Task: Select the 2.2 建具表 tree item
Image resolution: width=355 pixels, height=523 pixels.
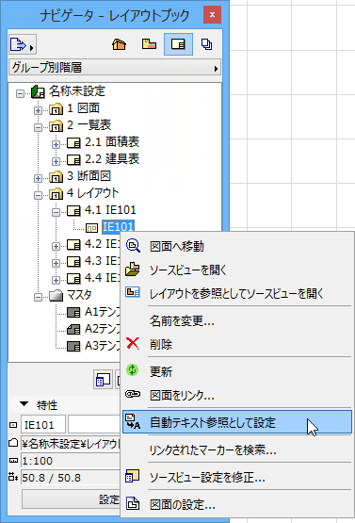Action: coord(112,159)
